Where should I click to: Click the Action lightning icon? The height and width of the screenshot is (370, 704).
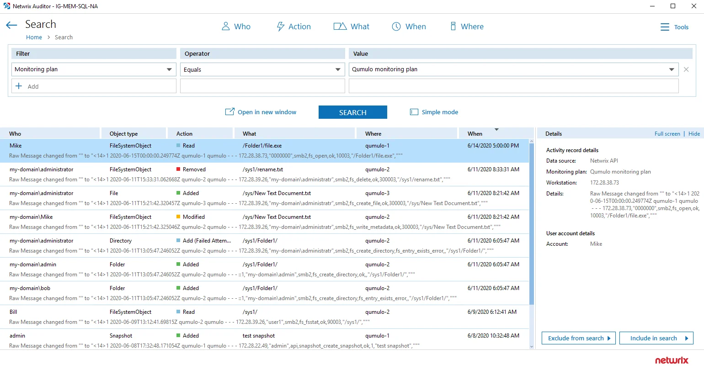click(x=281, y=26)
